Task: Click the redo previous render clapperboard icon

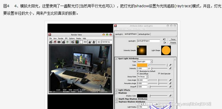Action: 51,42
